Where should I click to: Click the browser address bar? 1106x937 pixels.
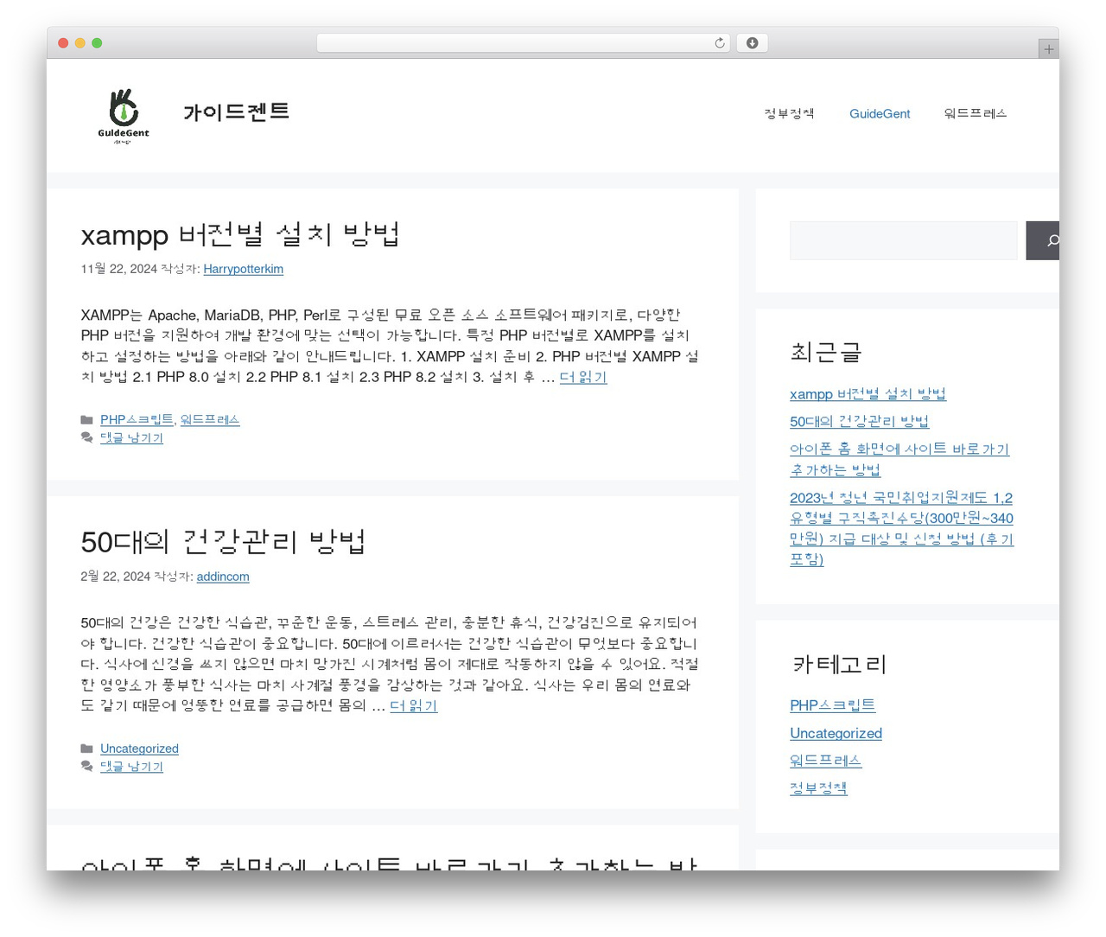524,43
